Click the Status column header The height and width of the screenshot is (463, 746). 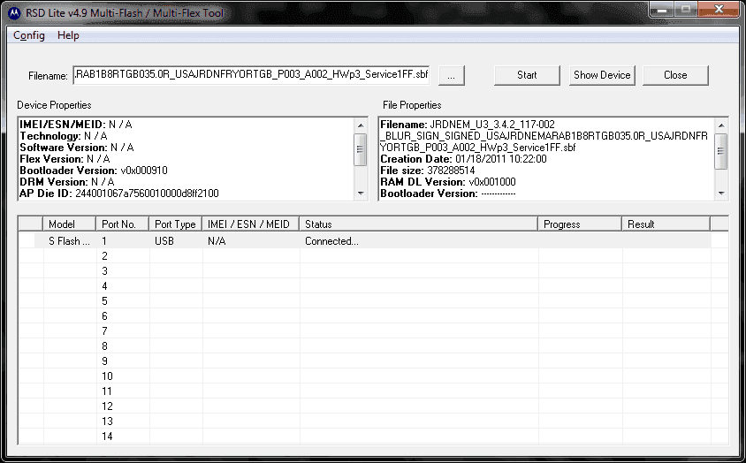(418, 224)
